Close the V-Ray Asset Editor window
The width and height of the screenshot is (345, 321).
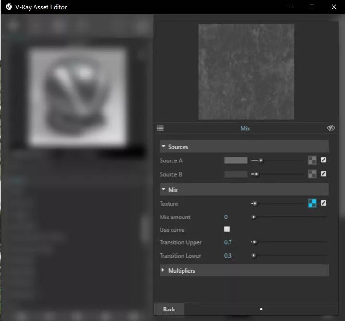click(334, 7)
